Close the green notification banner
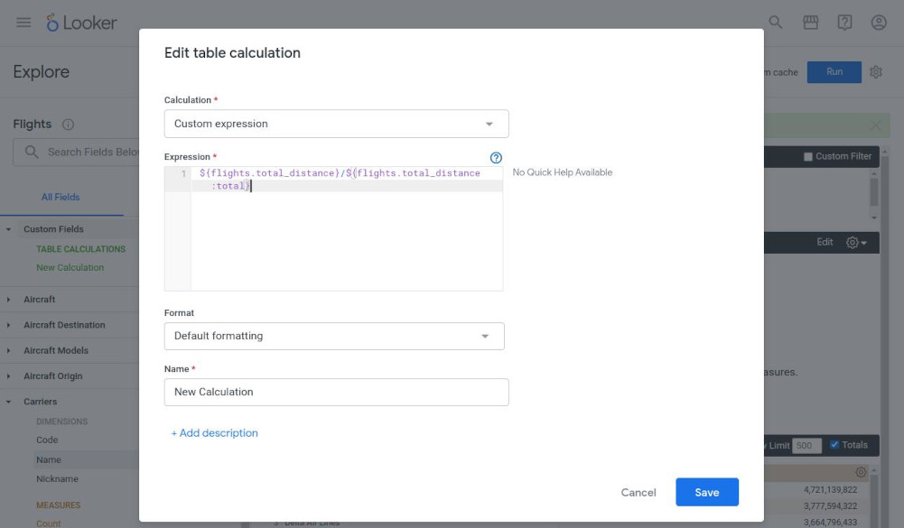The image size is (904, 528). (875, 125)
